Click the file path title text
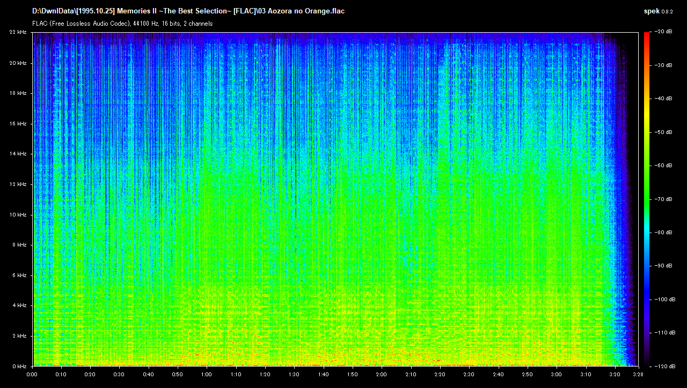 (x=188, y=11)
